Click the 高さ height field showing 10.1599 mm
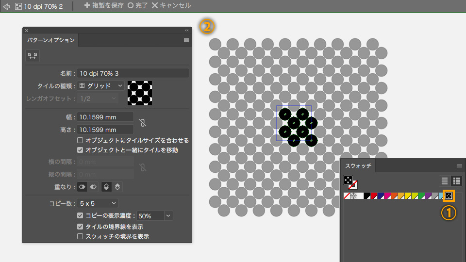 105,130
